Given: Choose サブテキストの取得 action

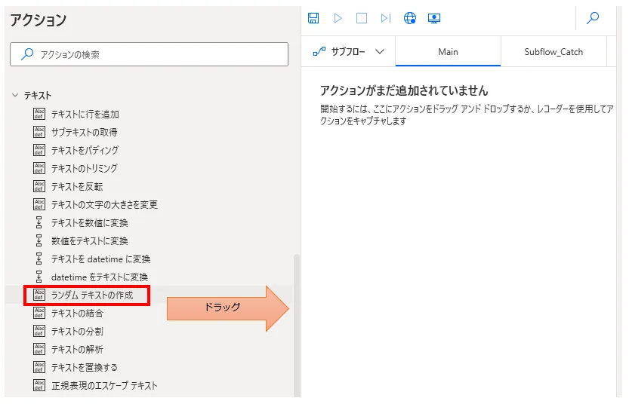Looking at the screenshot, I should coord(84,133).
